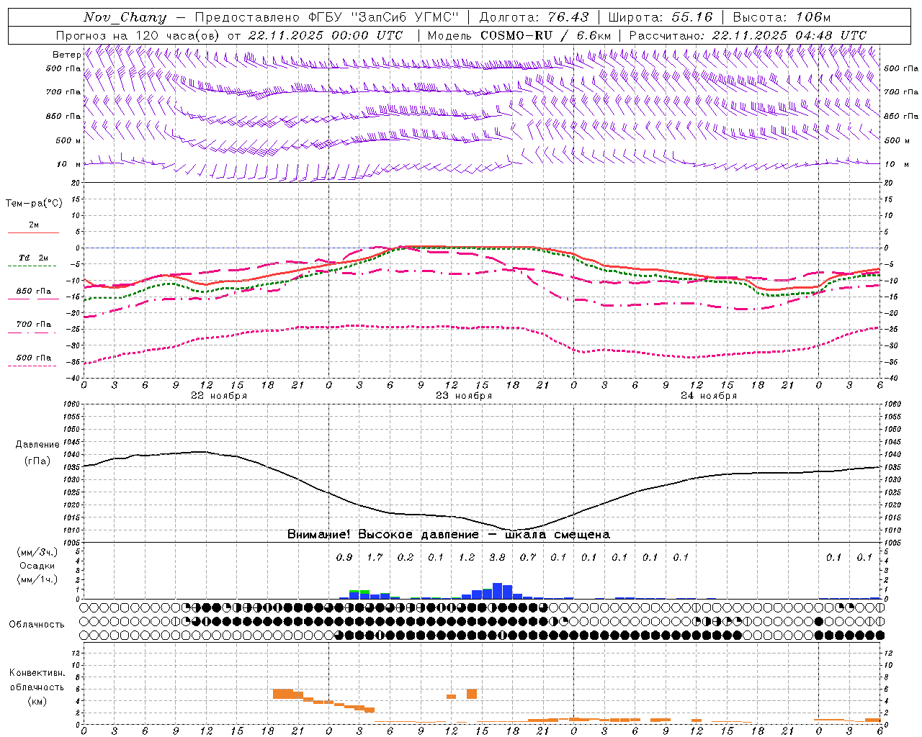This screenshot has height=737, width=922.
Task: Click the 0.2 precipitation total value
Action: [x=406, y=557]
